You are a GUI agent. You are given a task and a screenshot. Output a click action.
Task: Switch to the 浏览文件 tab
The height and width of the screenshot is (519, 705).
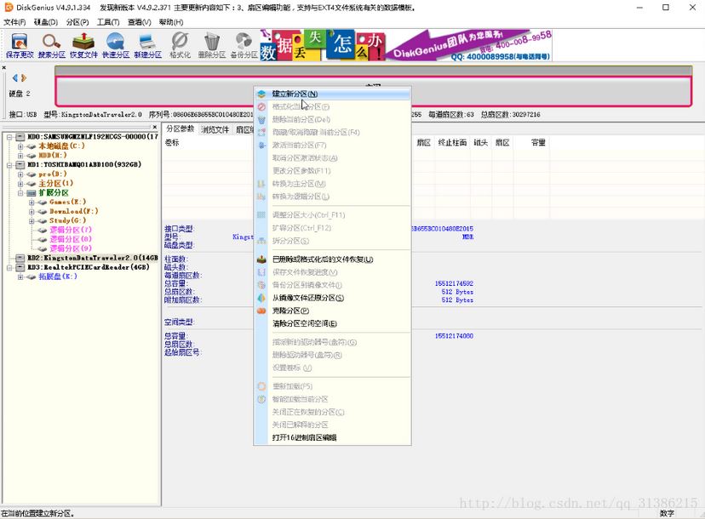pos(215,130)
